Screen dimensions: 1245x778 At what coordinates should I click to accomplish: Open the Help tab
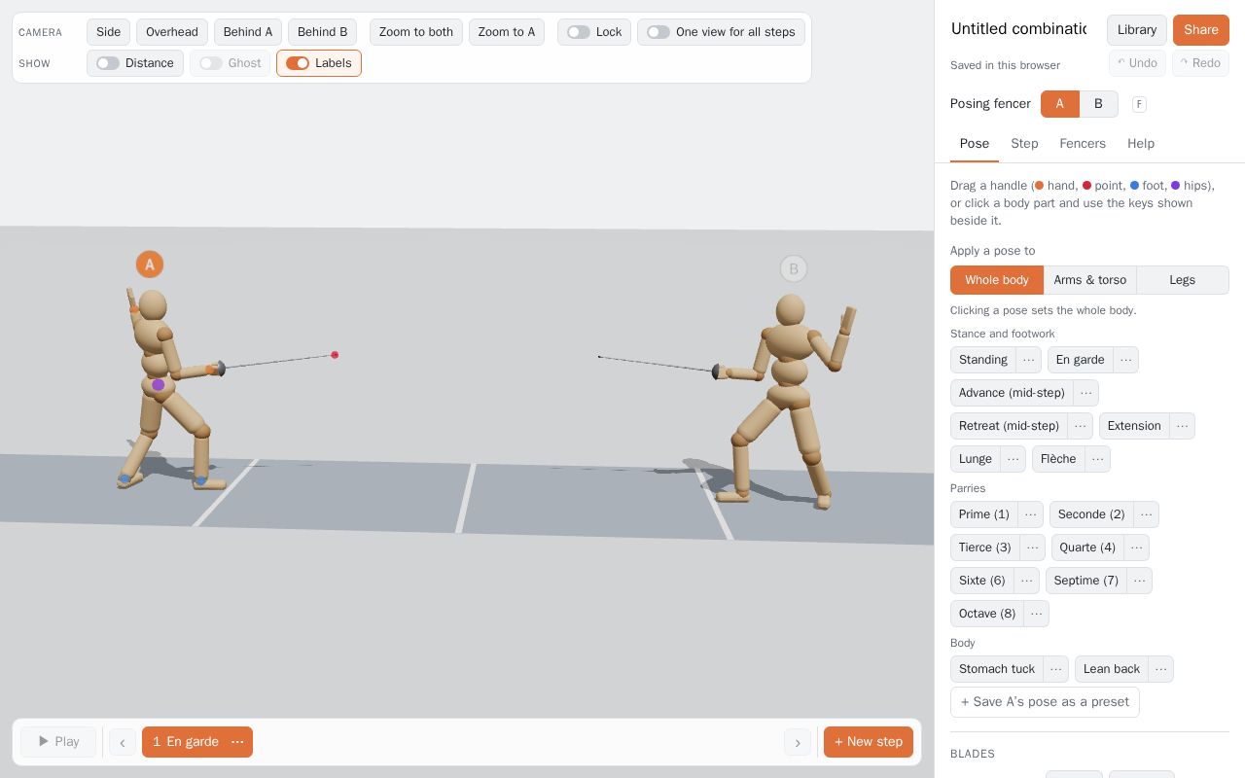pyautogui.click(x=1141, y=144)
